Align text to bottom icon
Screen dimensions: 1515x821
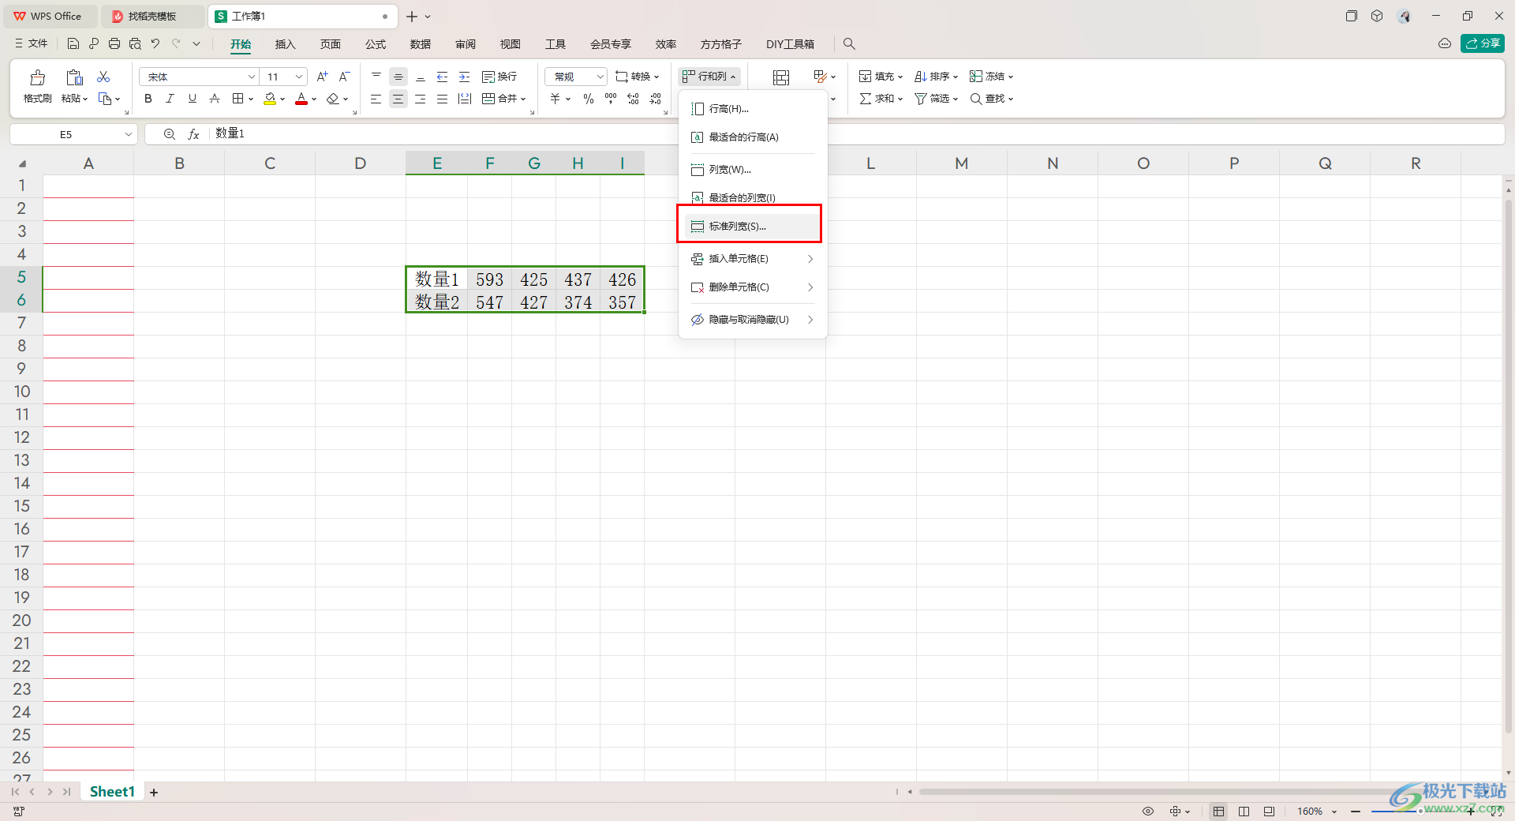click(421, 77)
